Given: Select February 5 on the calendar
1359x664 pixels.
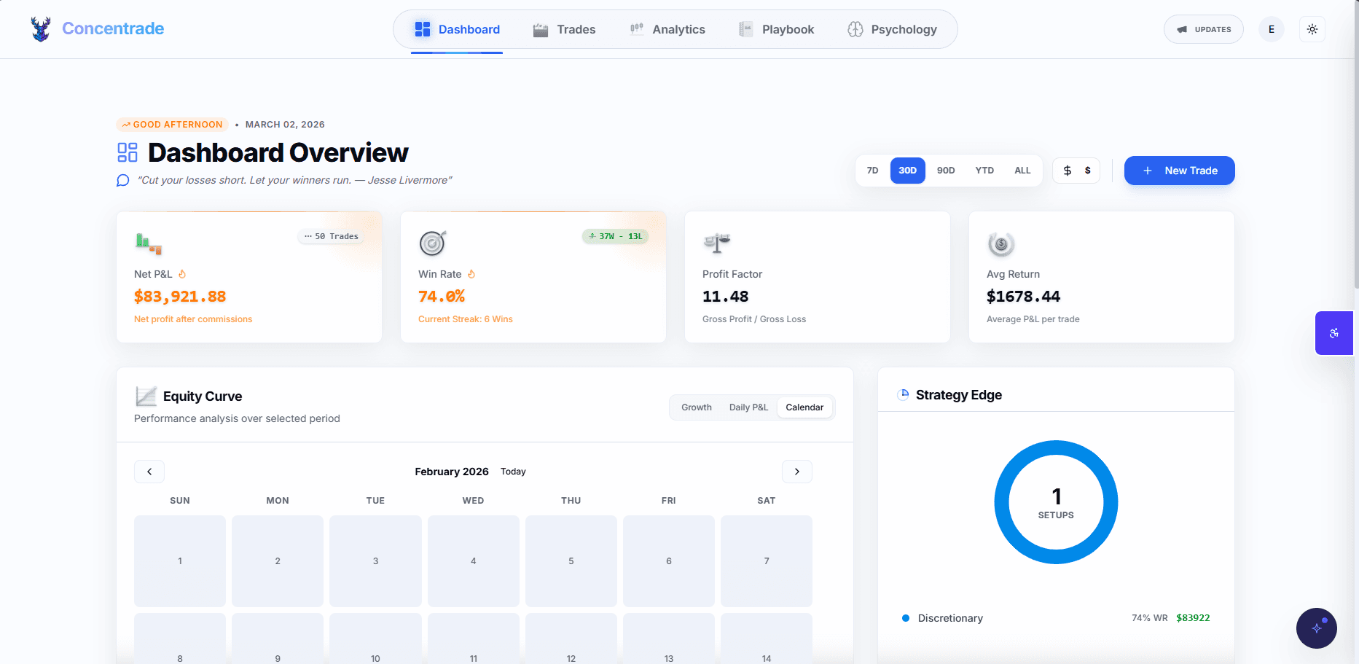Looking at the screenshot, I should point(571,561).
